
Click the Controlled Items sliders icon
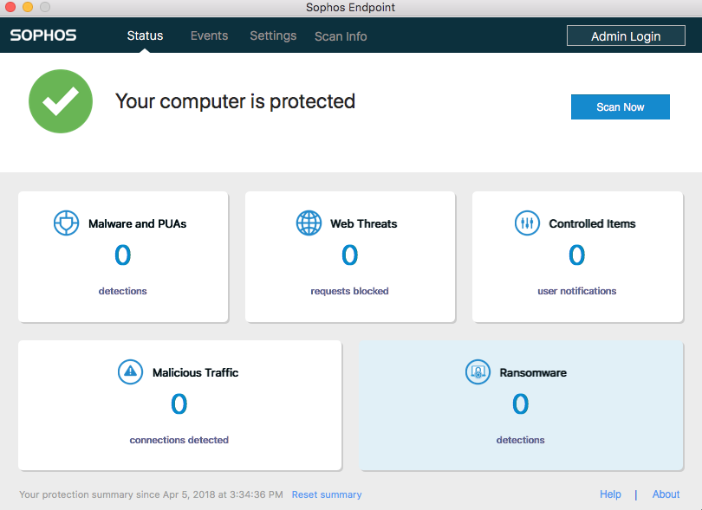[527, 223]
